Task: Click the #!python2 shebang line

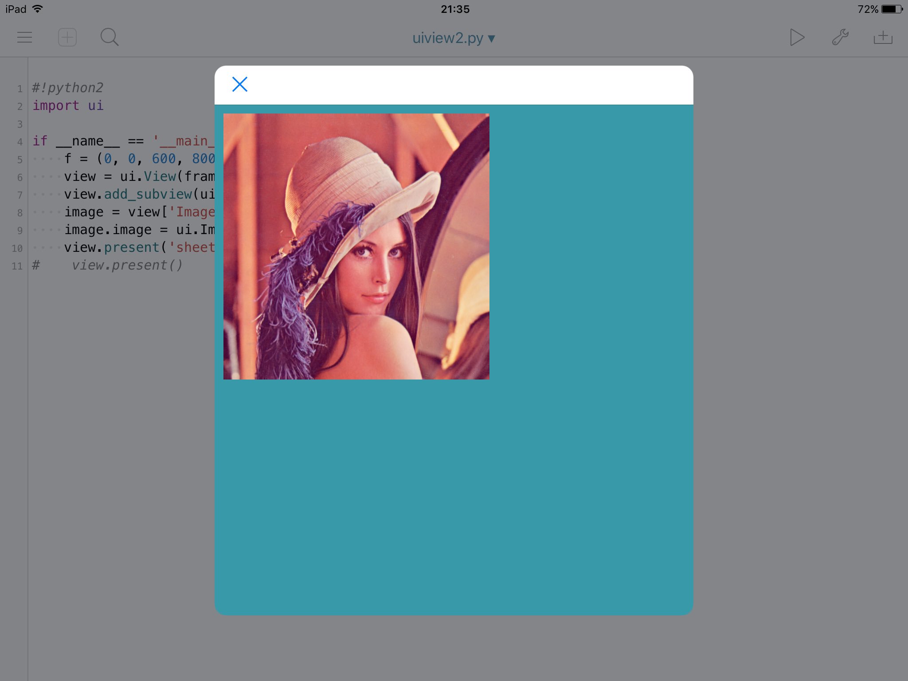Action: (x=68, y=88)
